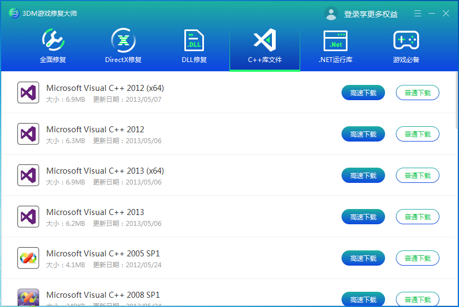
Task: 高速下载 Visual C++ 2005 SP1
Action: (363, 258)
